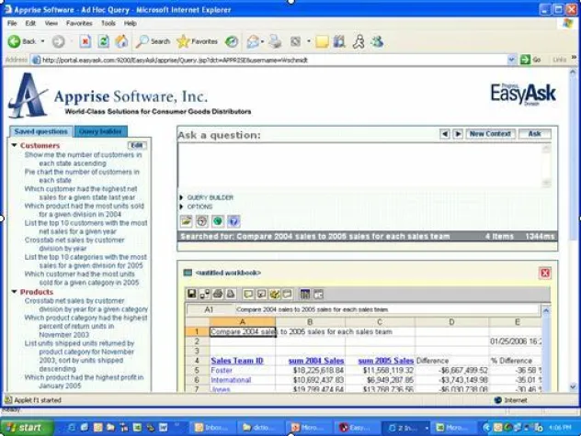
Task: Click in the Ask a question text box
Action: (366, 165)
